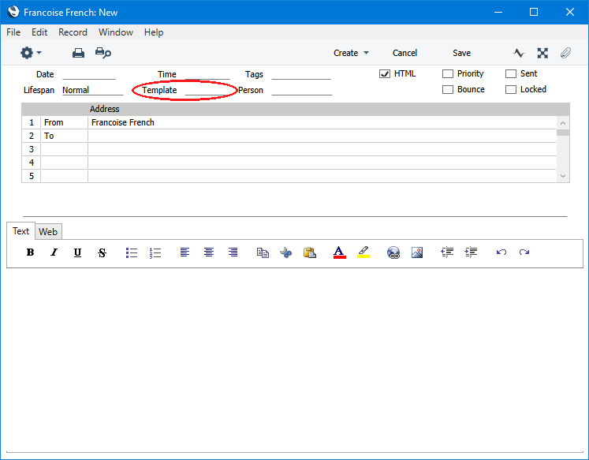Click the Time input field
The image size is (589, 460).
coord(207,74)
